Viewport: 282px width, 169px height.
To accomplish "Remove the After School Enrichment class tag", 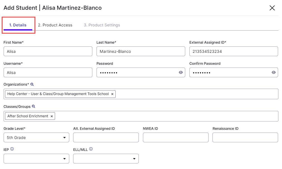I will 51,116.
